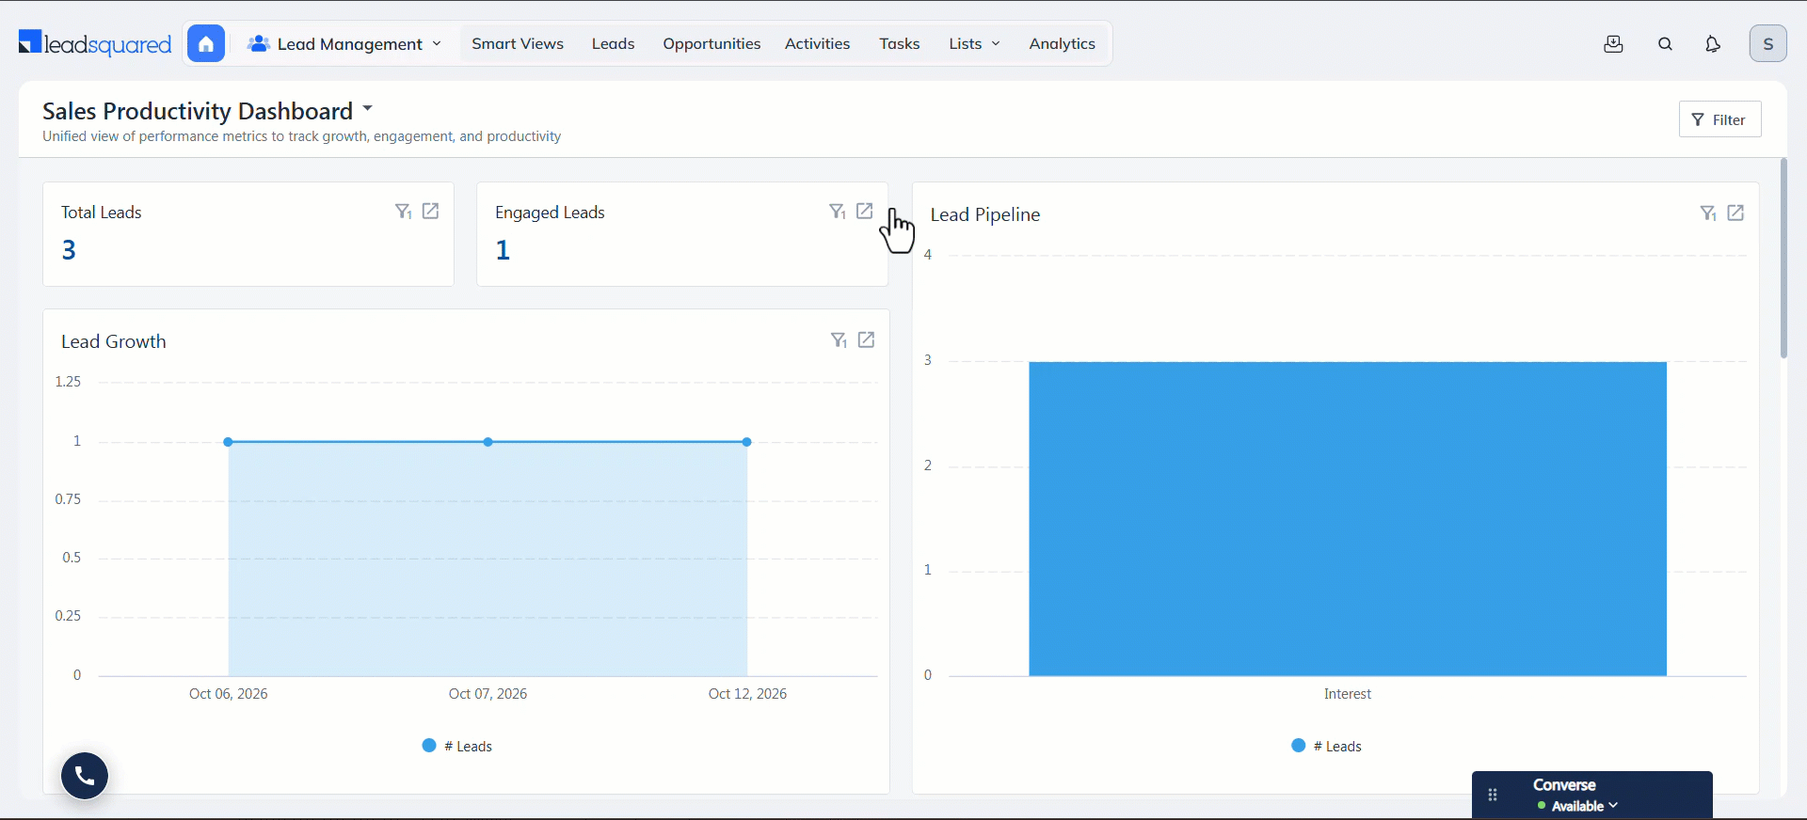Viewport: 1807px width, 820px height.
Task: Filter the Engaged Leads widget
Action: tap(837, 212)
